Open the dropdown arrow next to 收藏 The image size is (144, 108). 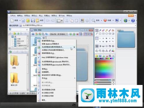tap(113, 20)
